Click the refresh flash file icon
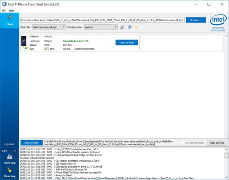The width and height of the screenshot is (229, 180). pos(130,27)
